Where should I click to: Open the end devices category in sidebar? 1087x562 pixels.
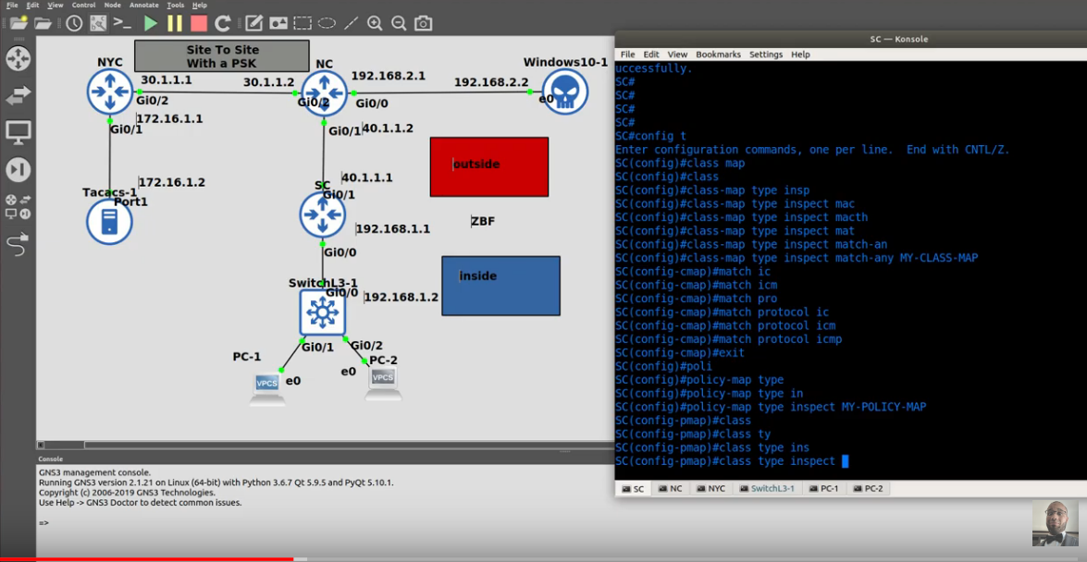pos(18,131)
